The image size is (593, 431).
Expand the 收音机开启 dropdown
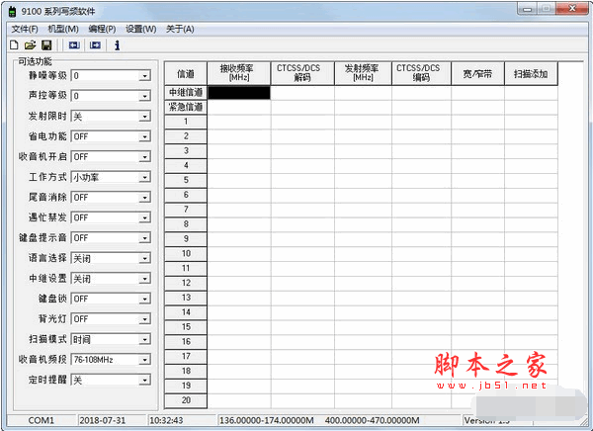click(x=144, y=157)
